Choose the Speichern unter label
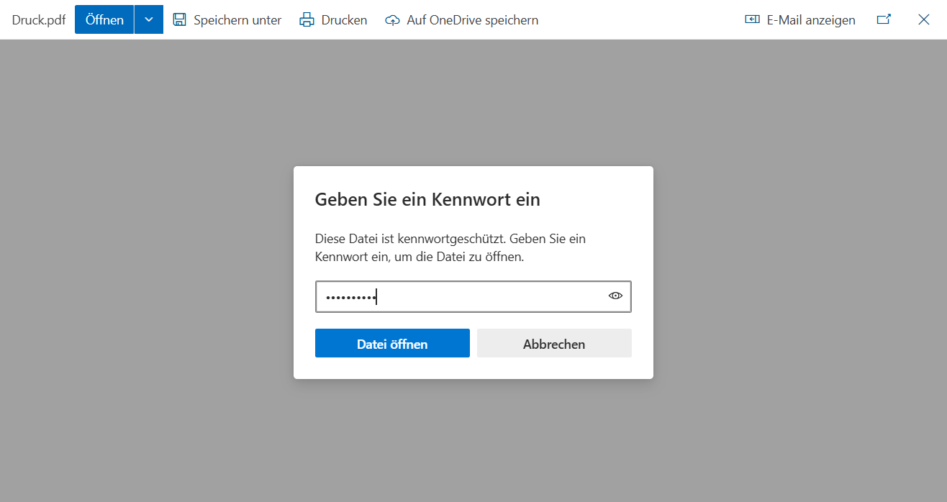Image resolution: width=947 pixels, height=502 pixels. click(237, 20)
